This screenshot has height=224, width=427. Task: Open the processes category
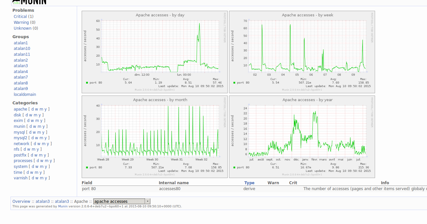point(23,161)
